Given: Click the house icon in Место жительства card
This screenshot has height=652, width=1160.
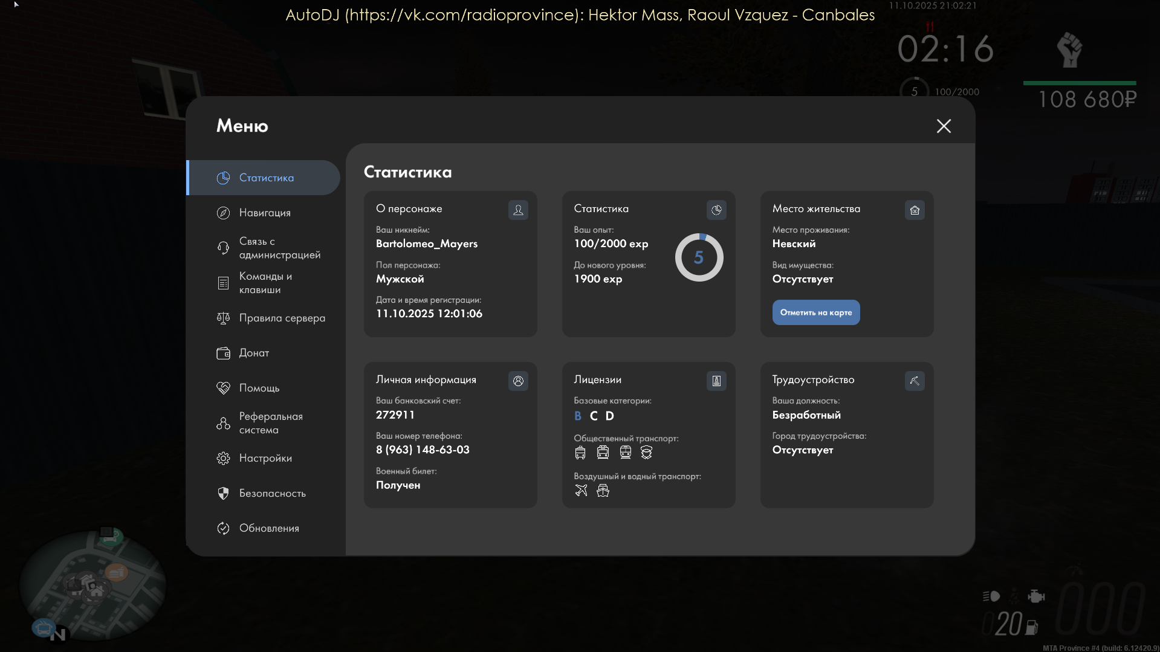Looking at the screenshot, I should [915, 210].
